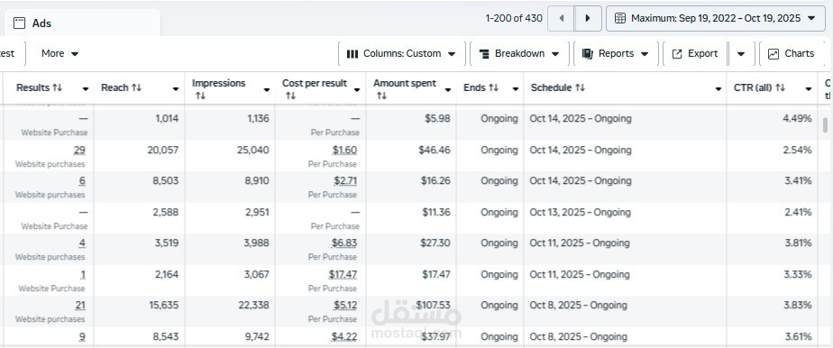Open the 6 website purchases result

pos(82,181)
